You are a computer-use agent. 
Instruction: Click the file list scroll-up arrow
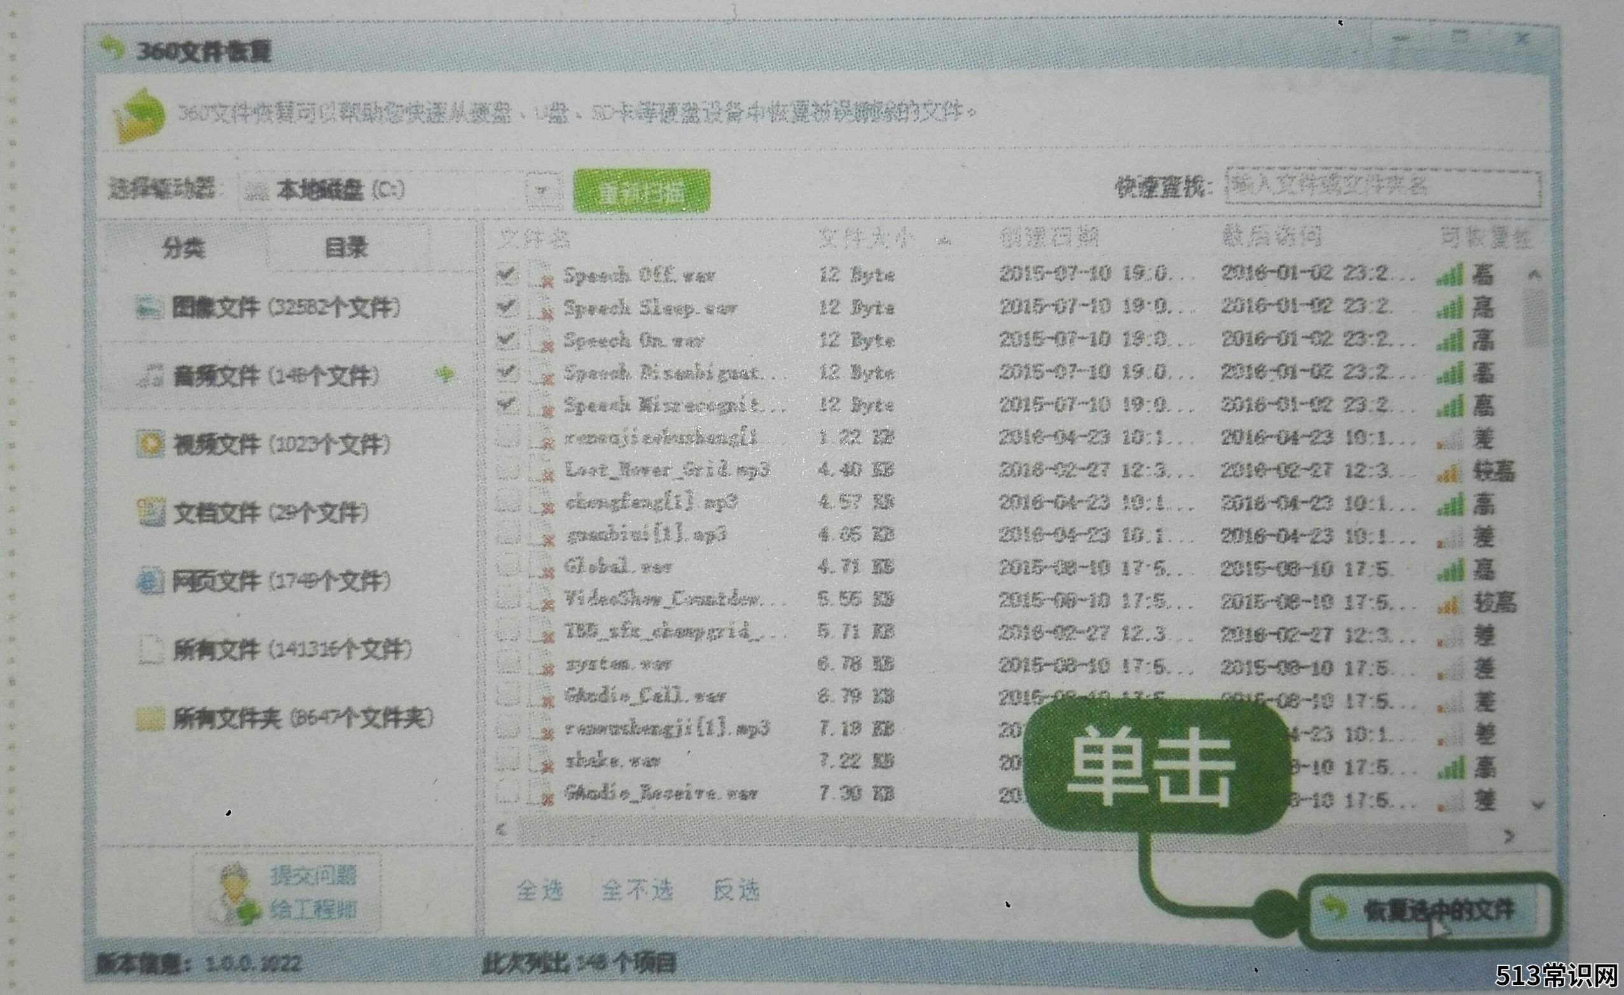[1535, 274]
